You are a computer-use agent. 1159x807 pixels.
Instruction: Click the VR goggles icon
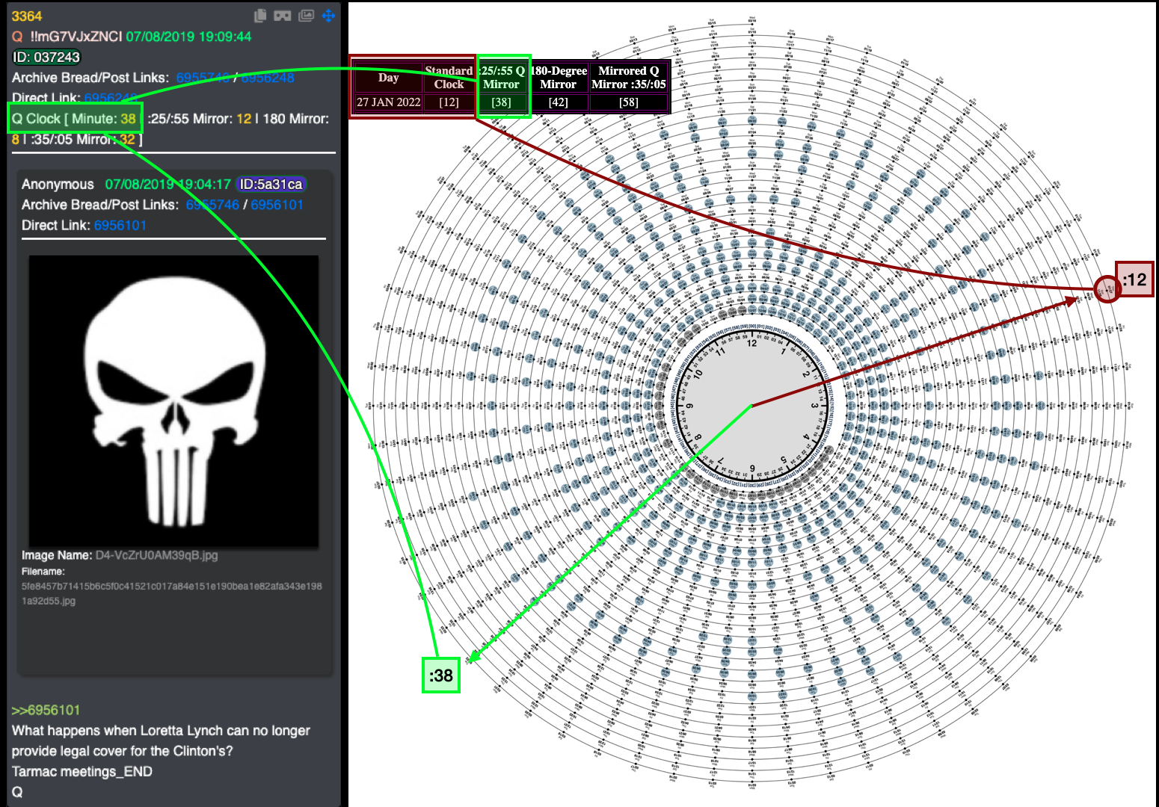283,16
